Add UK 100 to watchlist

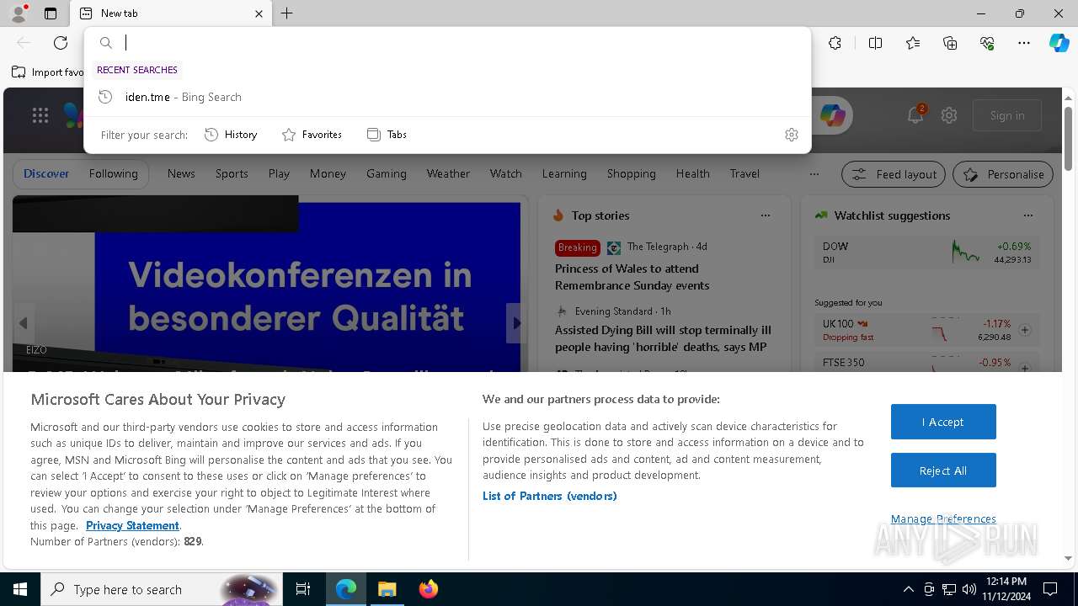[1025, 330]
